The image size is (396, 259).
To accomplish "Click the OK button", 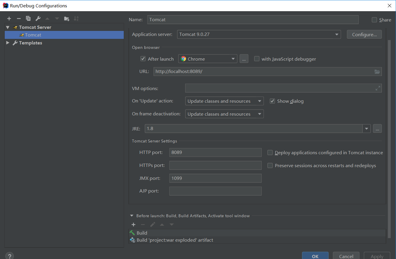I will click(x=315, y=256).
